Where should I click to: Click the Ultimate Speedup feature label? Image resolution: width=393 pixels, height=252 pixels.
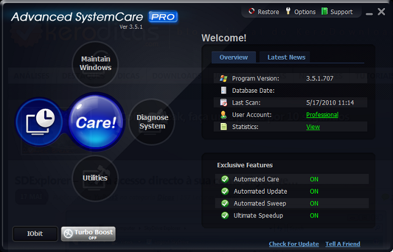coord(258,215)
